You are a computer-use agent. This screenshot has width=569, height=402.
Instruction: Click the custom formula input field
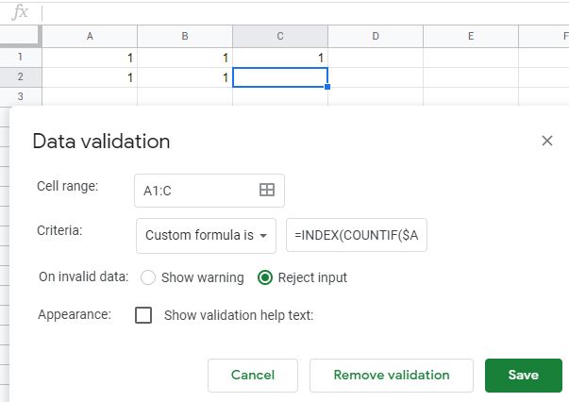click(357, 235)
